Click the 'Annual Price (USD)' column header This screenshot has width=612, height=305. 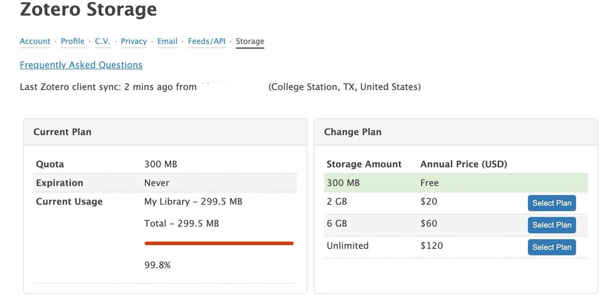pos(464,164)
